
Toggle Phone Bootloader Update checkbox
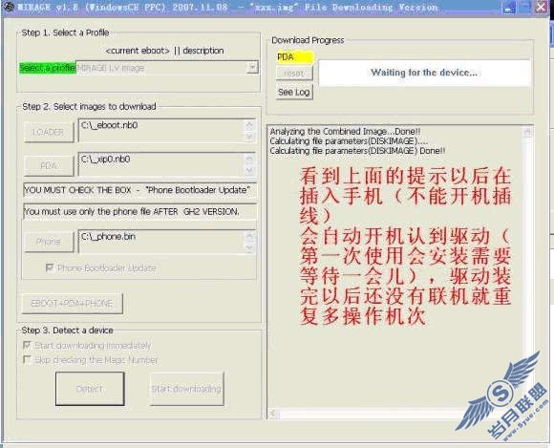coord(49,267)
